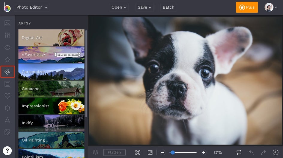Expand the Photo Editor dropdown
This screenshot has width=283, height=158.
click(x=32, y=7)
